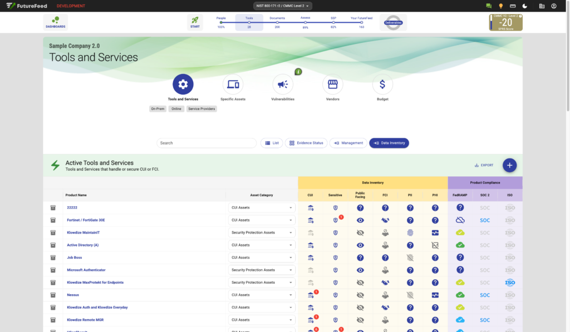The image size is (570, 332).
Task: Open the Budget dollar icon
Action: coord(382,85)
